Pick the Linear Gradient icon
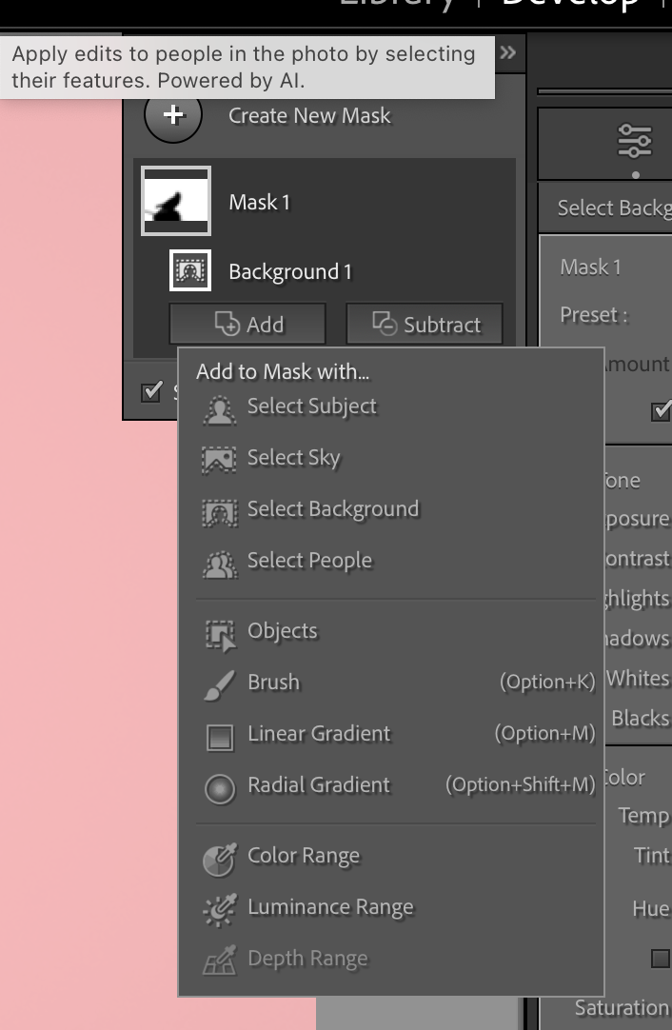Viewport: 672px width, 1030px height. click(220, 737)
